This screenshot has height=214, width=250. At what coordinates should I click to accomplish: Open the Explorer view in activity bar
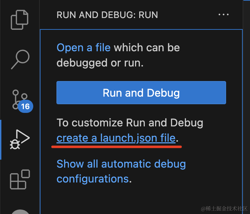point(20,20)
